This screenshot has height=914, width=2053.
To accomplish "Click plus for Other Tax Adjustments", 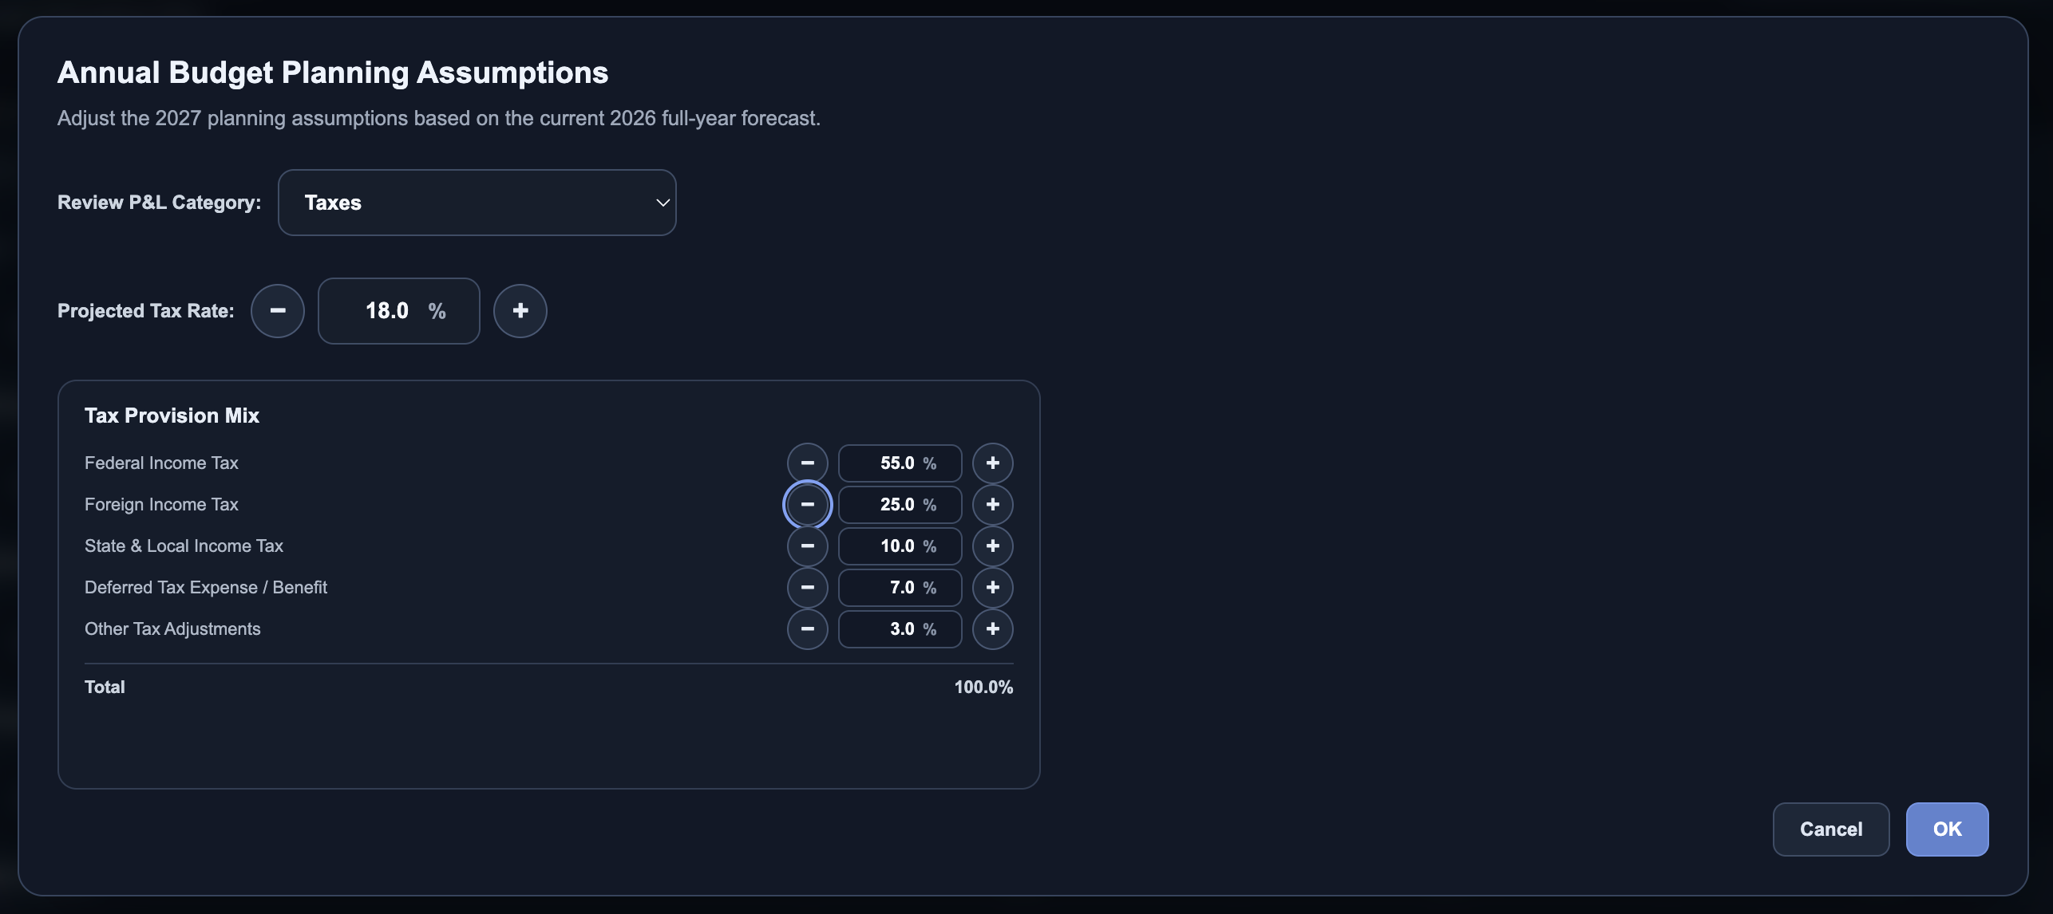I will pyautogui.click(x=993, y=629).
